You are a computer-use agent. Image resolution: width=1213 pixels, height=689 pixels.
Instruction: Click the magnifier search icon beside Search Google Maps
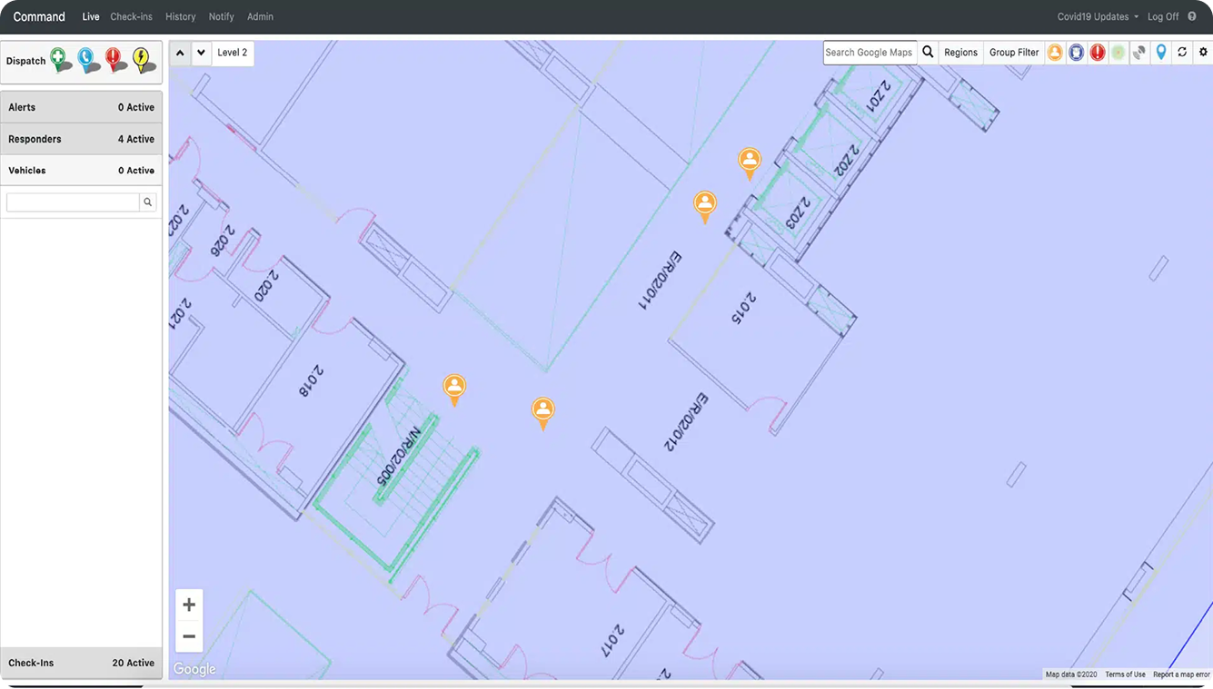point(928,53)
